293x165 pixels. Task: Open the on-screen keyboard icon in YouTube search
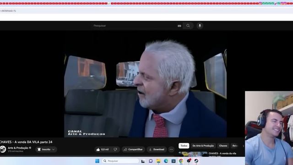[x=179, y=26]
